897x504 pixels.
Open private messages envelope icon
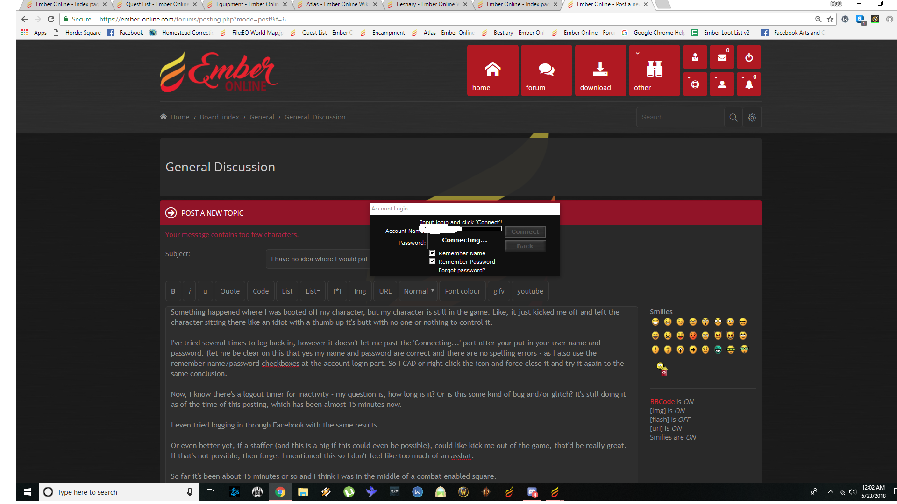point(722,57)
